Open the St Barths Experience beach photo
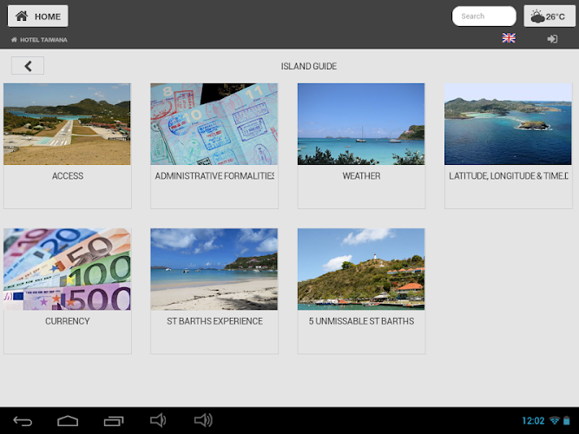The height and width of the screenshot is (434, 579). pyautogui.click(x=214, y=269)
